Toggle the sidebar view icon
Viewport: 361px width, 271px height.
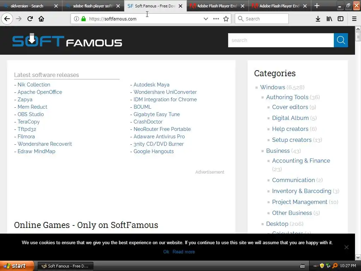pyautogui.click(x=341, y=19)
